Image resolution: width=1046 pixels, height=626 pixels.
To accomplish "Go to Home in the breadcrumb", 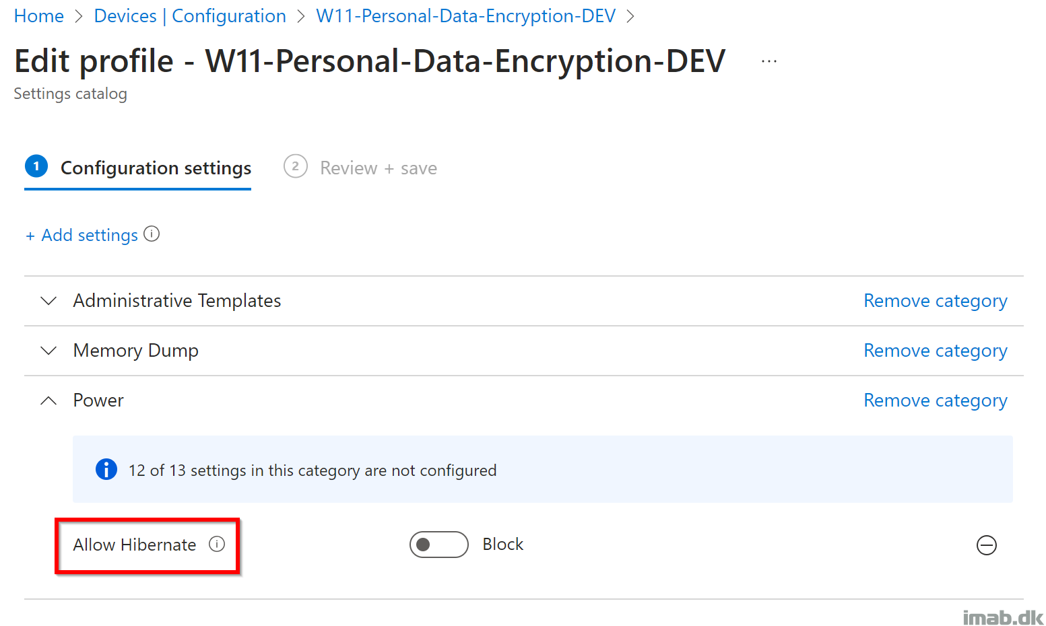I will click(39, 15).
